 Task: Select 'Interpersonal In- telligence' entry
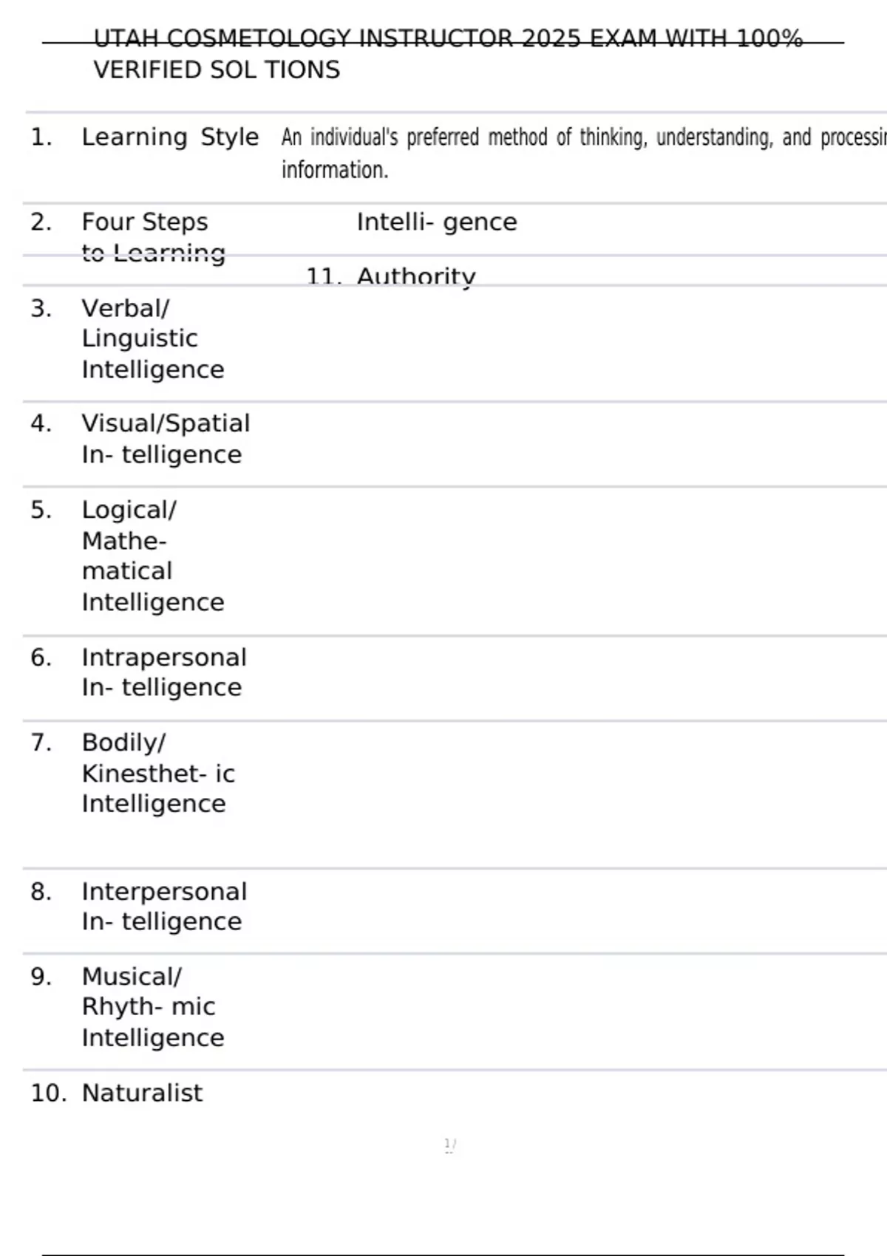point(164,907)
